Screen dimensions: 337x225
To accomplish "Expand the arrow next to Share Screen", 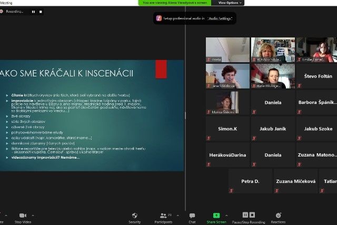I will 226,215.
